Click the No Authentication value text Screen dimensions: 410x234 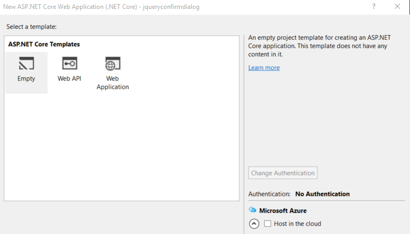pos(323,194)
